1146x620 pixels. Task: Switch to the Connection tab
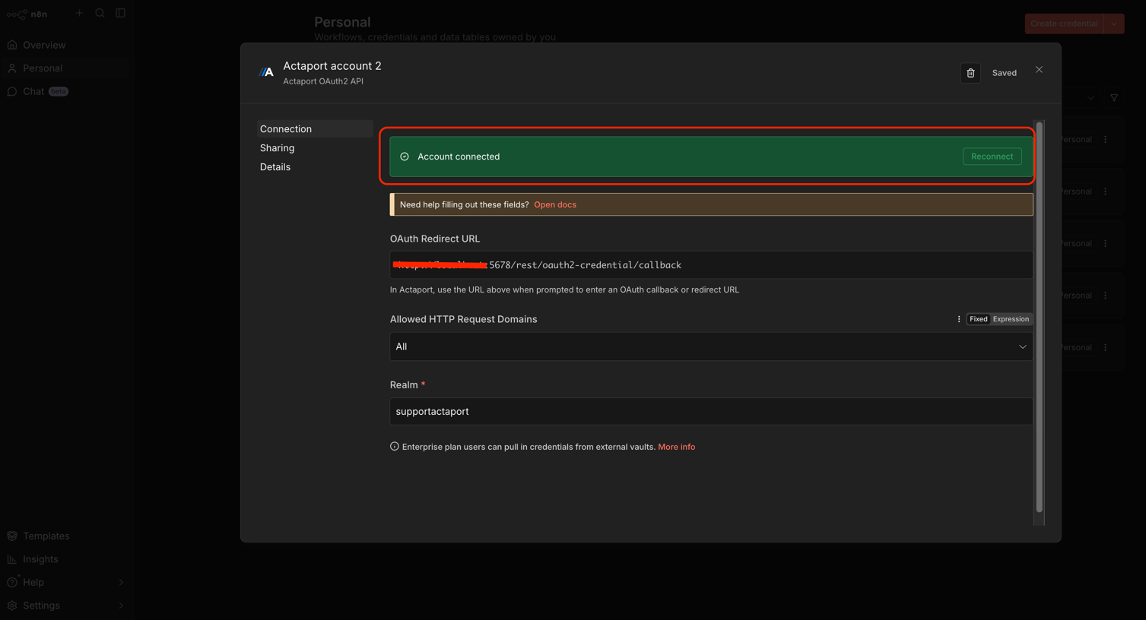click(x=315, y=129)
